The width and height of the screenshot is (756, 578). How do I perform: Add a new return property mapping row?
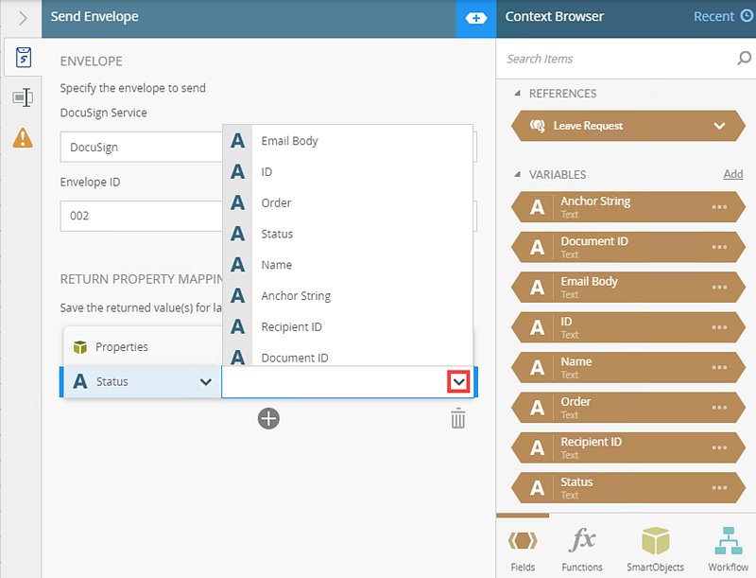click(x=268, y=418)
